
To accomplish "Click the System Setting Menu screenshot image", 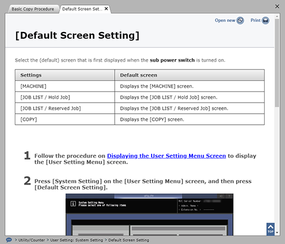I will point(149,214).
